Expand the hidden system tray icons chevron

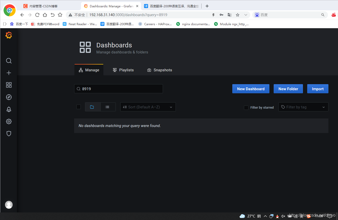point(265,216)
